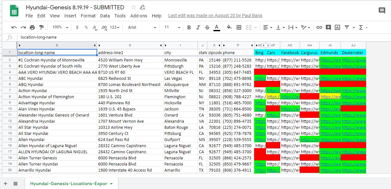Open horizontal align dropdown
The image size is (391, 189).
268,27
